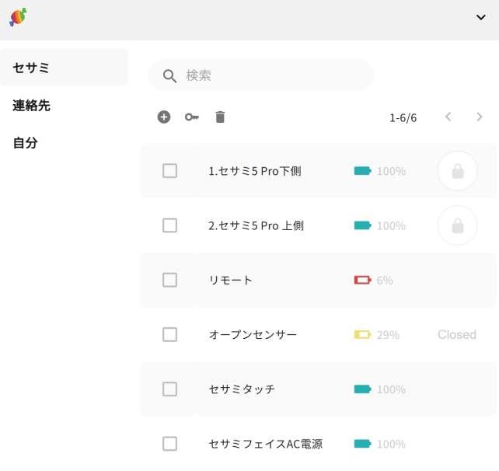Click the key icon in toolbar
Viewport: 499px width, 471px height.
coord(191,117)
